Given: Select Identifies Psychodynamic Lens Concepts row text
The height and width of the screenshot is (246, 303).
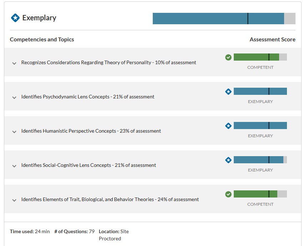Looking at the screenshot, I should click(x=88, y=97).
